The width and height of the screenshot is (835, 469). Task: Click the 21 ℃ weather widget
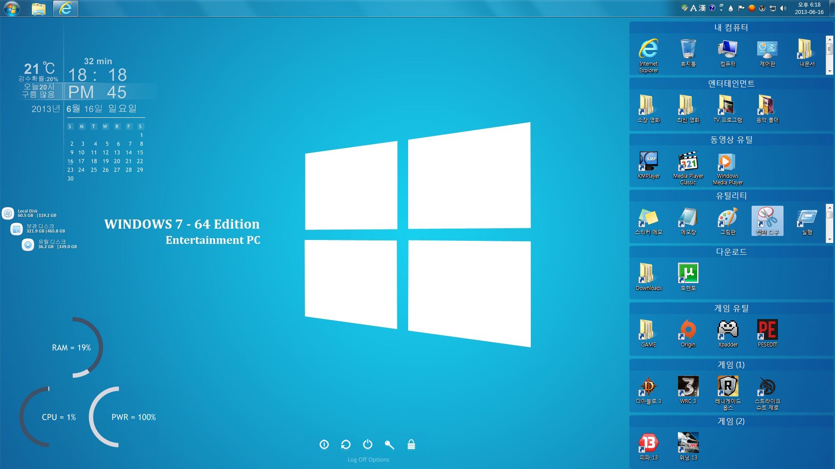[39, 69]
